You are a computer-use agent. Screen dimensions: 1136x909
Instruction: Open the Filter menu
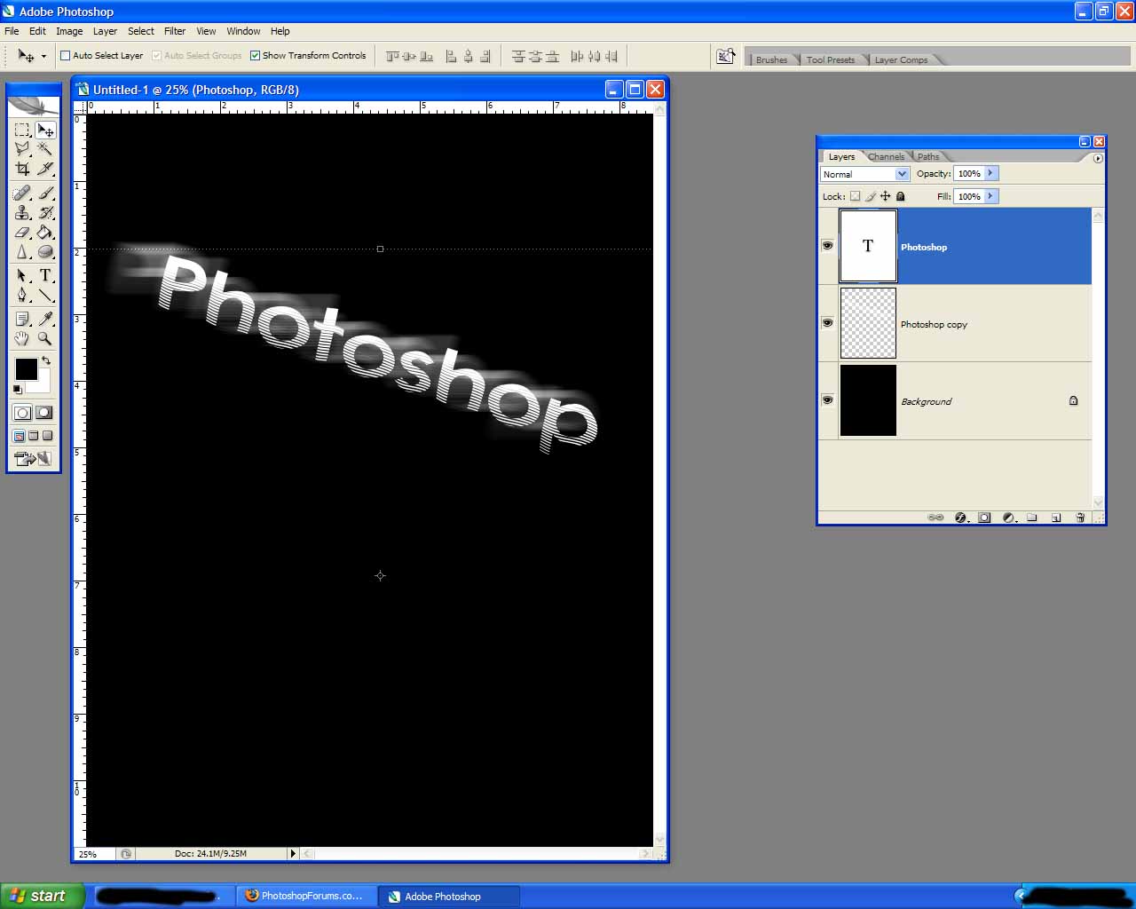coord(174,31)
